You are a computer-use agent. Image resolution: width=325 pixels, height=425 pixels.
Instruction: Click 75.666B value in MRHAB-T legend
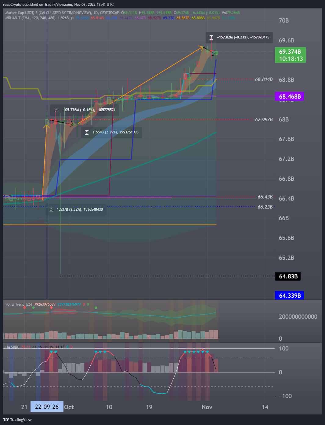pos(82,18)
